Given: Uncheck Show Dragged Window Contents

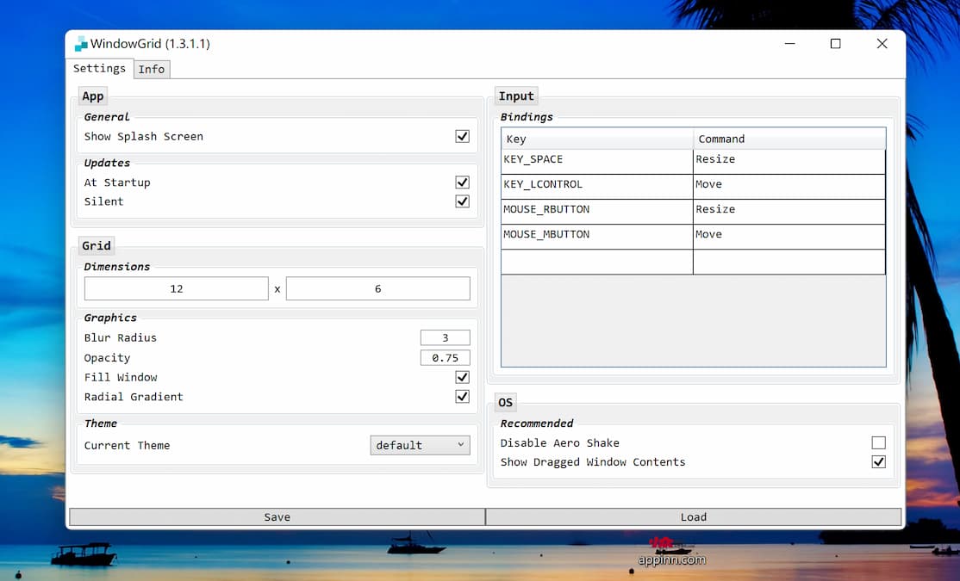Looking at the screenshot, I should click(x=878, y=461).
